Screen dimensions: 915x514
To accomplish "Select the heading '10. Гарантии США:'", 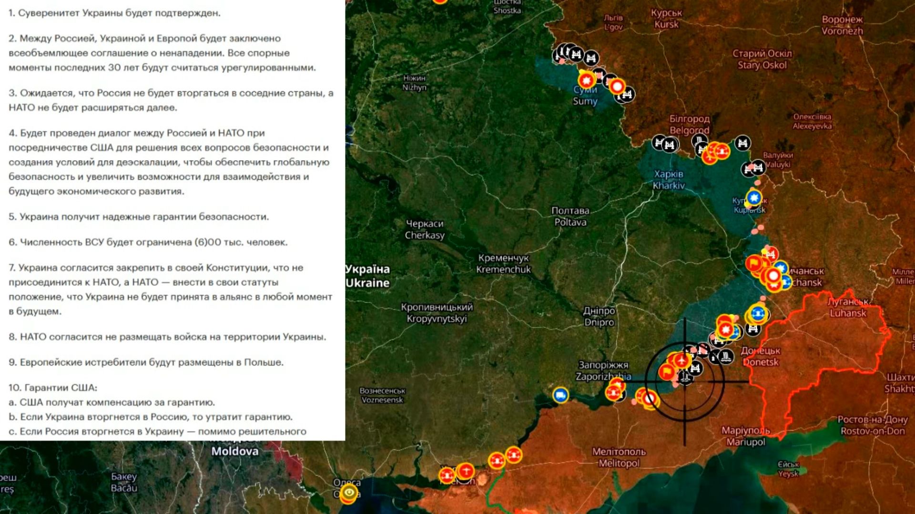I will [53, 388].
